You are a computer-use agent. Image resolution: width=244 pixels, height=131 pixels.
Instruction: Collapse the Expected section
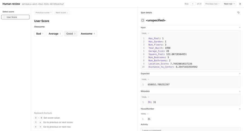(x=240, y=74)
